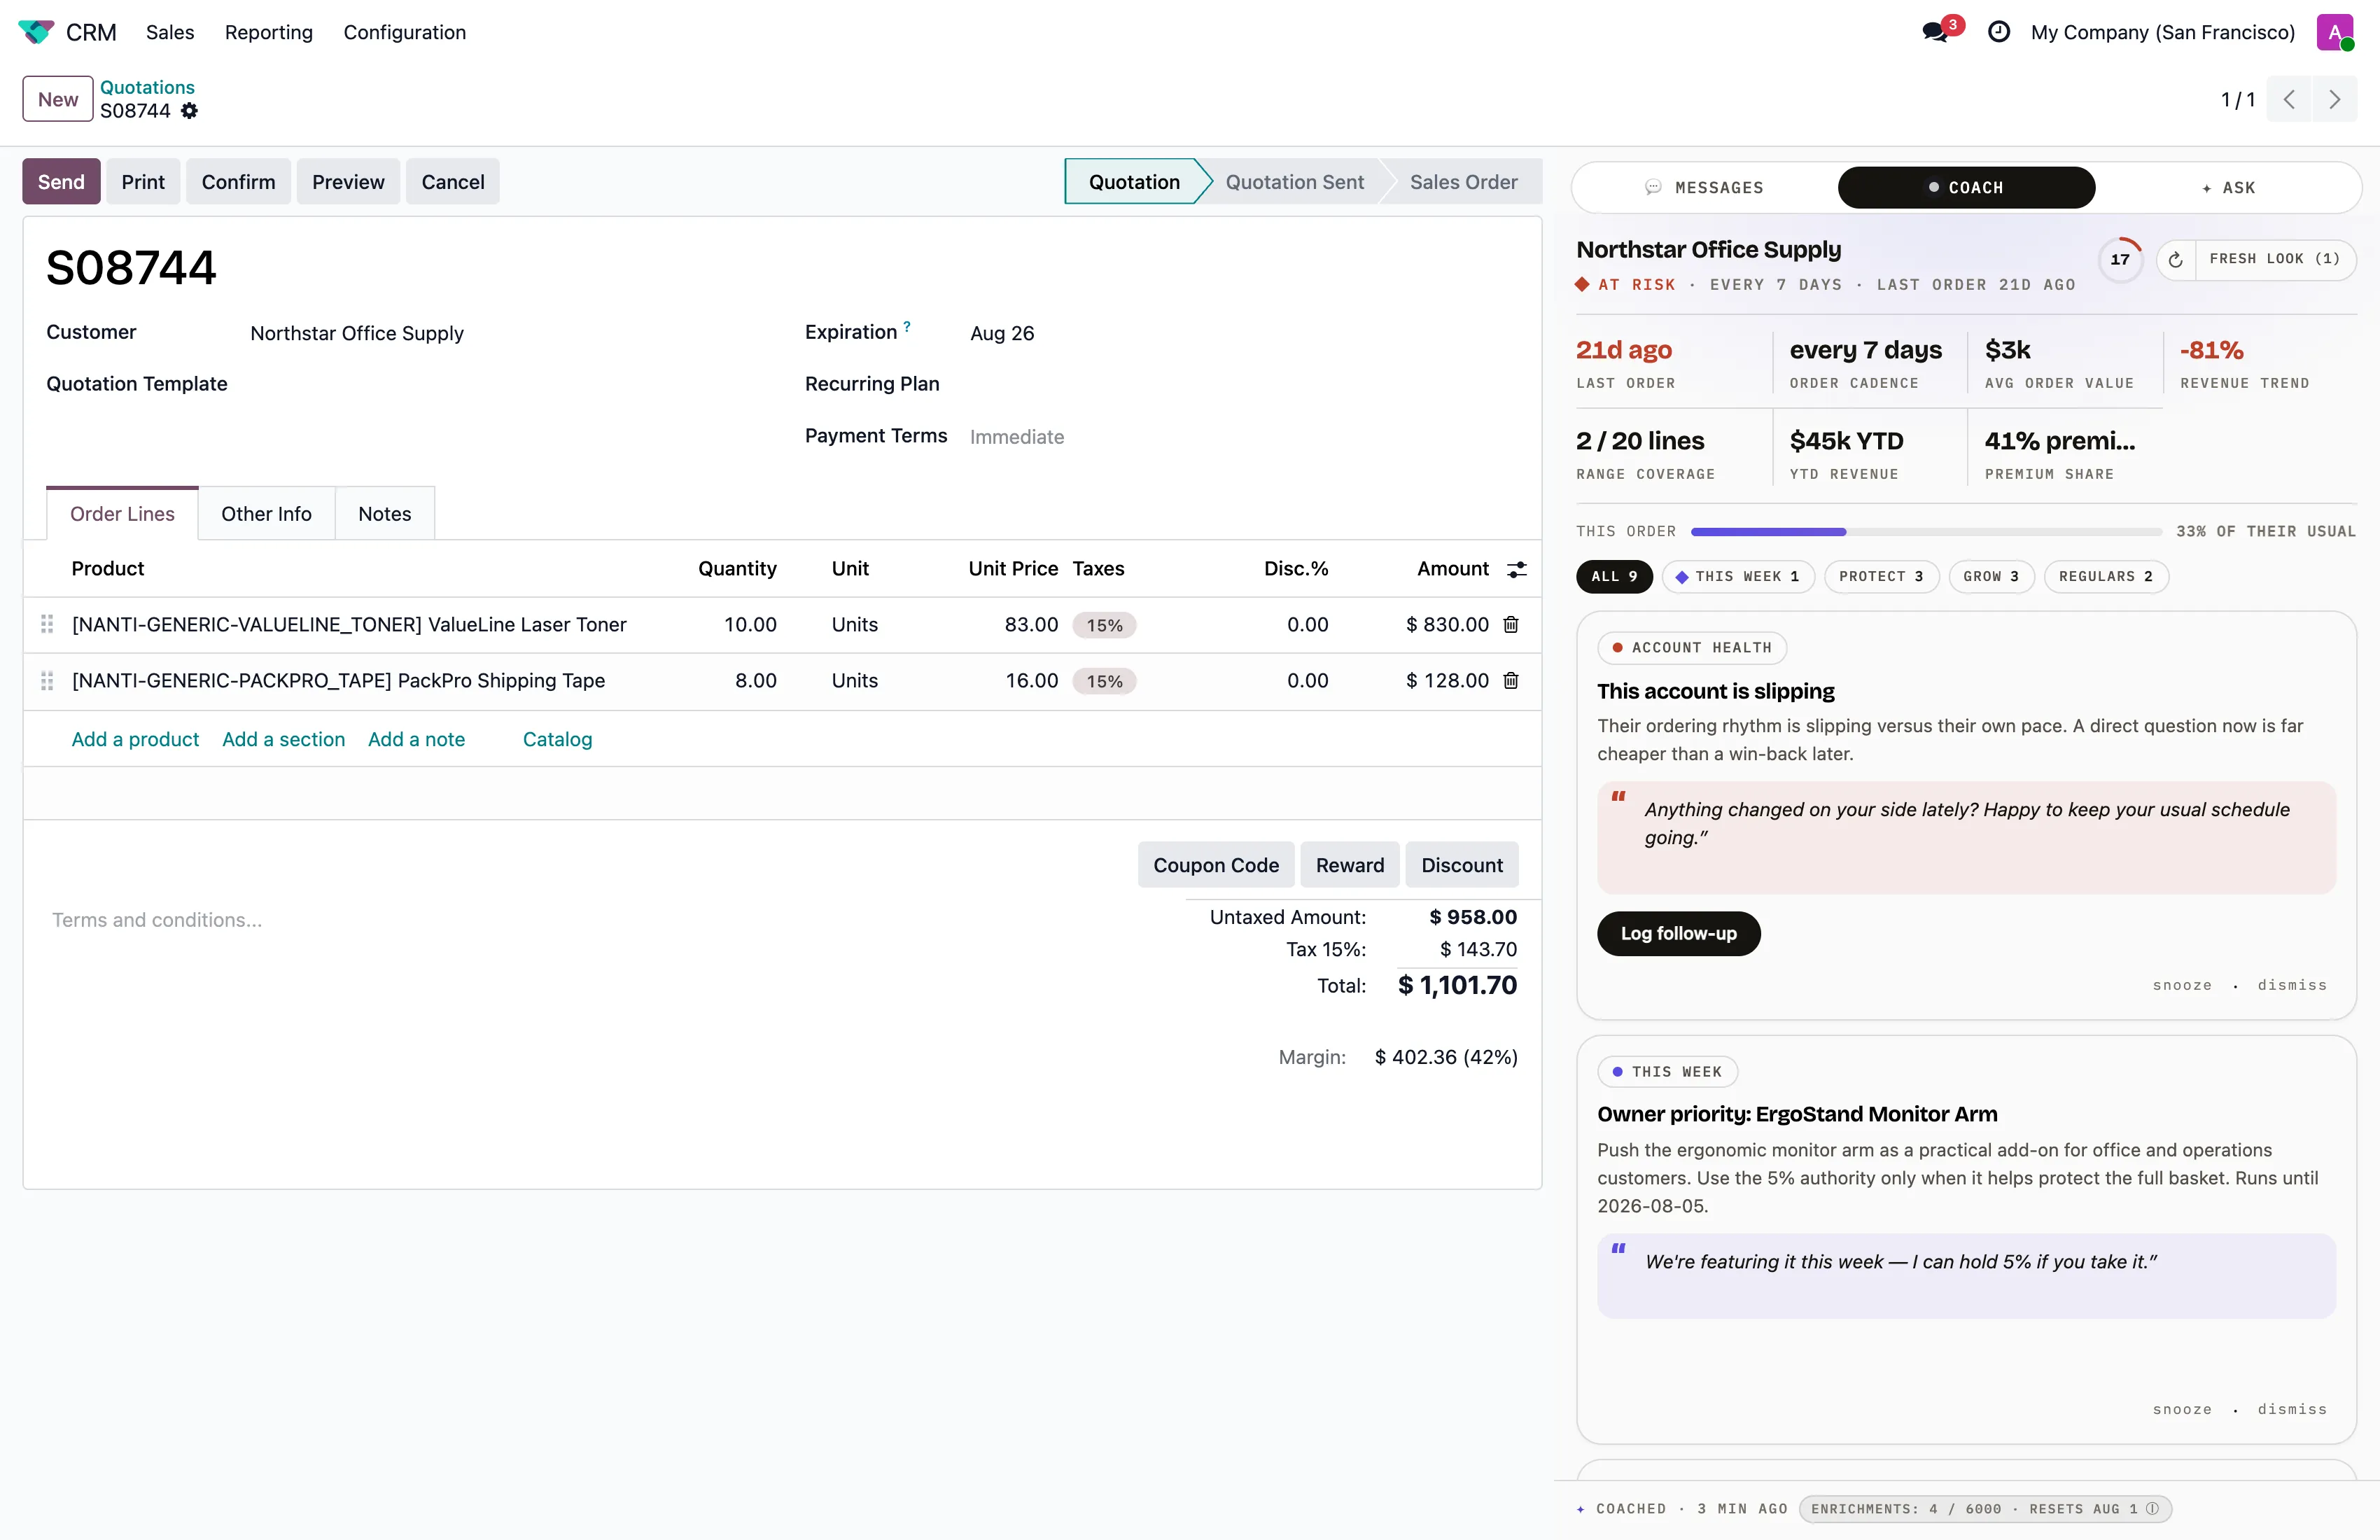Open the My Company (San Francisco) switcher
Viewport: 2380px width, 1540px height.
point(2162,32)
